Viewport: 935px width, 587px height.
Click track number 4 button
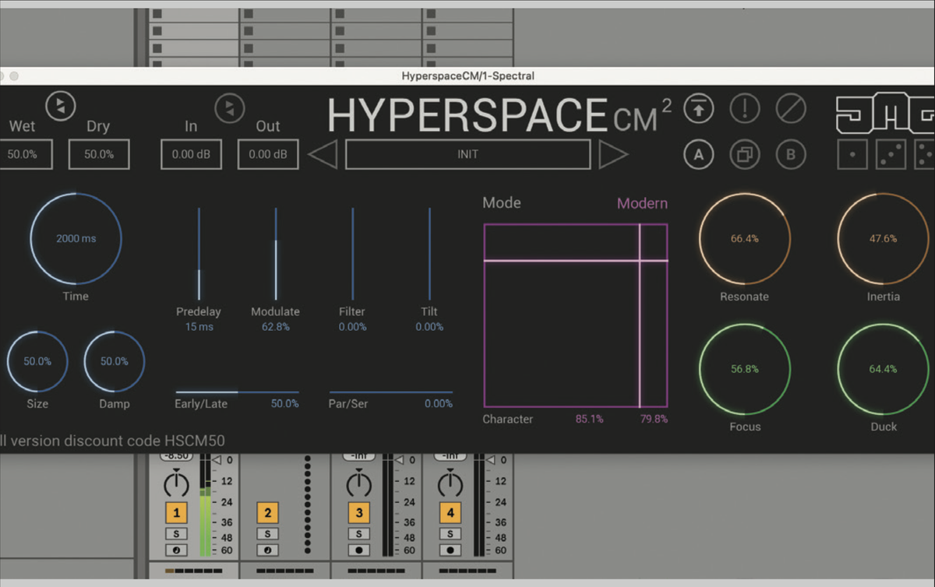[x=449, y=512]
